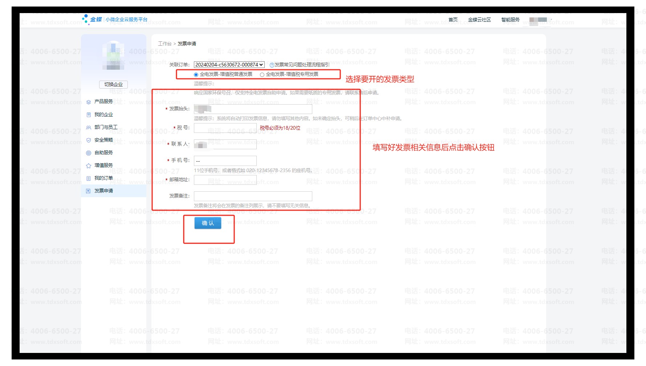Click the 我的企业 building icon
646x366 pixels.
[x=88, y=115]
